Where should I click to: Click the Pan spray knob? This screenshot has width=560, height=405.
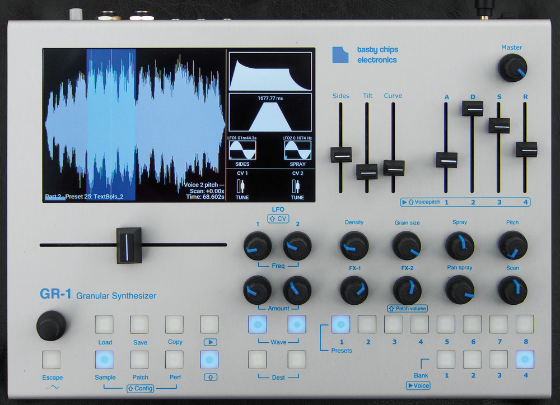click(x=459, y=290)
